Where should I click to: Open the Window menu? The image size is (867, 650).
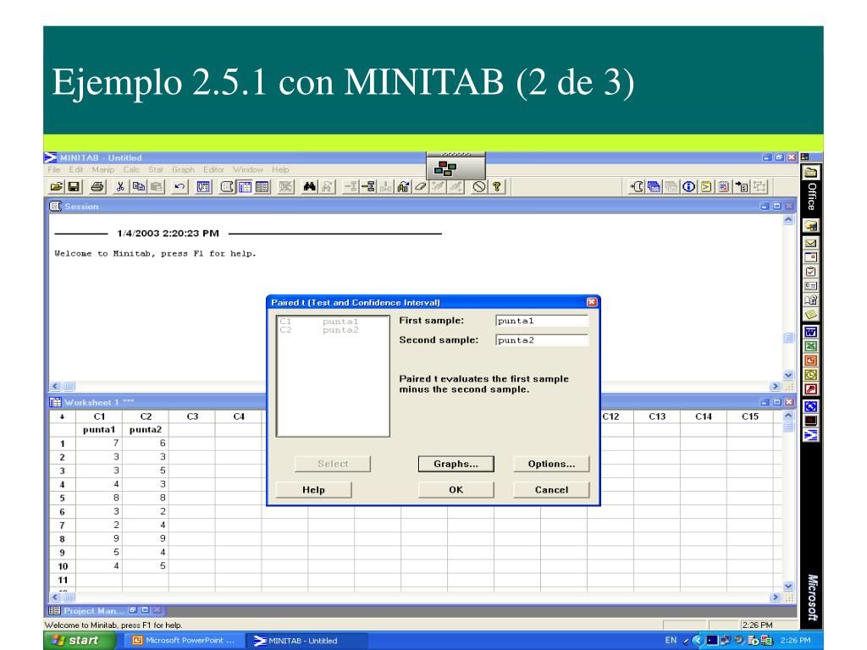248,169
